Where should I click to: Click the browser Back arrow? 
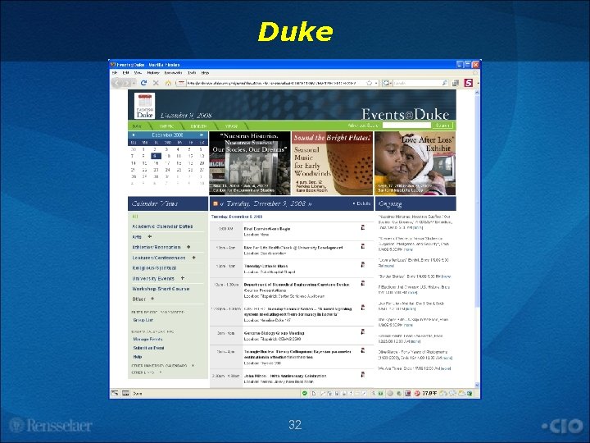[x=116, y=83]
